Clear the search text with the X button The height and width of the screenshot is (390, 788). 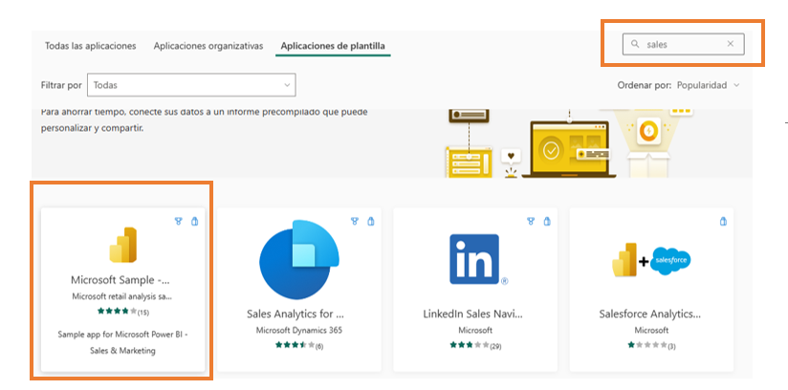731,44
